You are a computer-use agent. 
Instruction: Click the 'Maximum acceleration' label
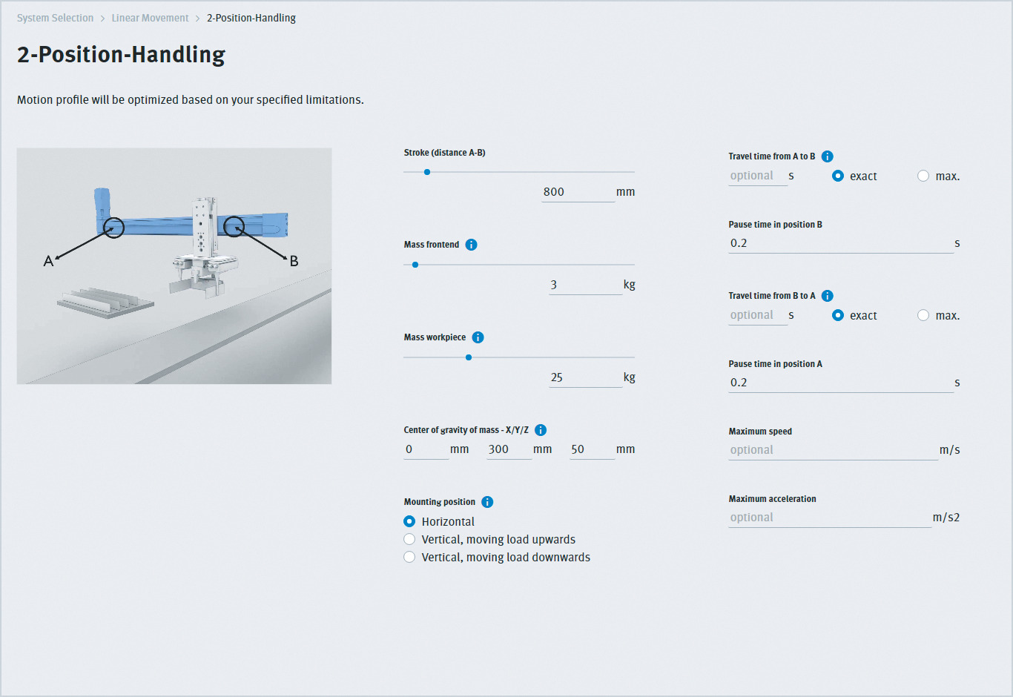click(772, 499)
